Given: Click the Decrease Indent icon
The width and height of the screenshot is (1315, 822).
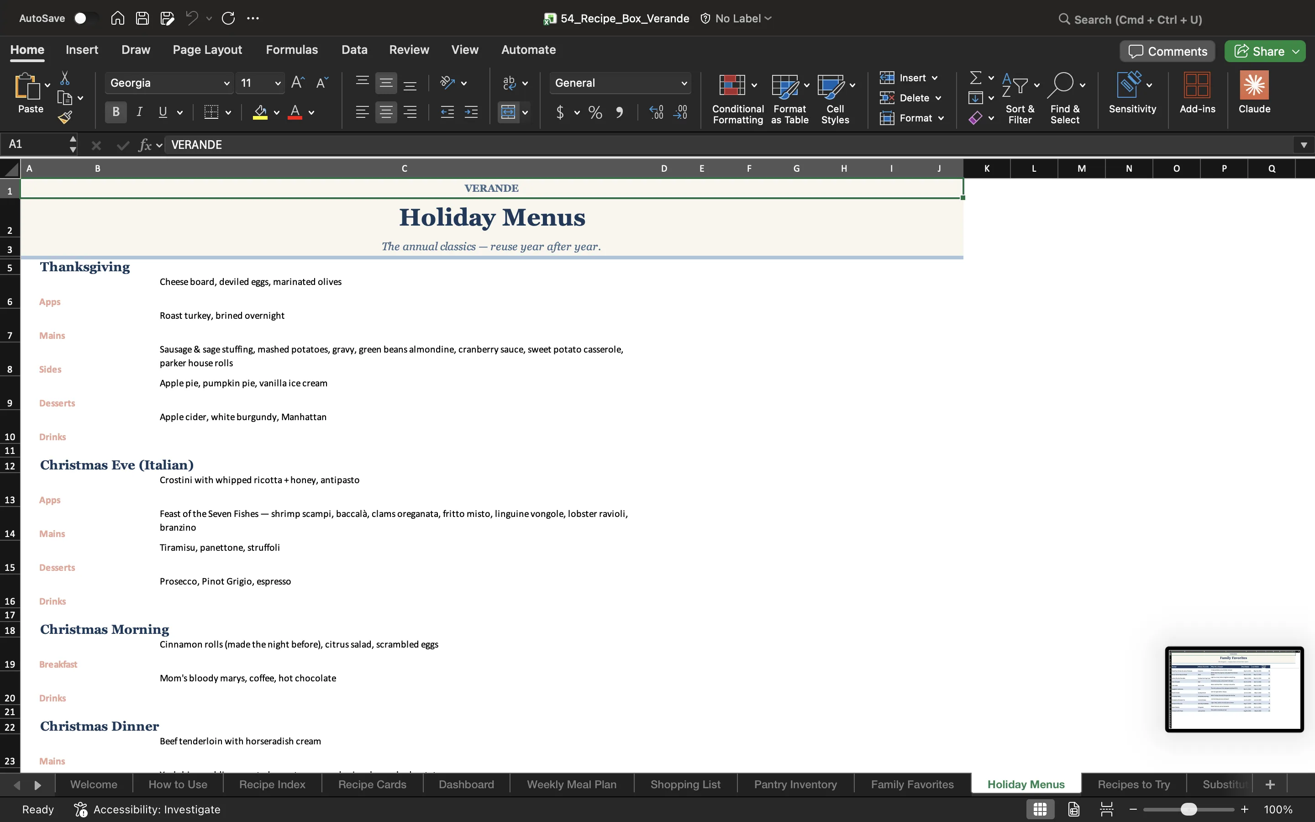Looking at the screenshot, I should point(447,112).
